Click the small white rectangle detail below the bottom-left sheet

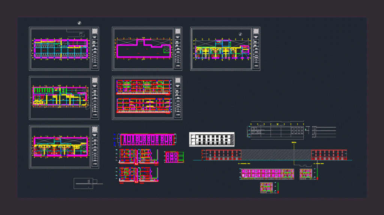(84, 183)
